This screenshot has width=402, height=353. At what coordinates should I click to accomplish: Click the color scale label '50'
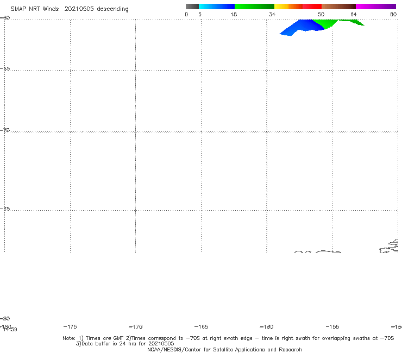[321, 14]
